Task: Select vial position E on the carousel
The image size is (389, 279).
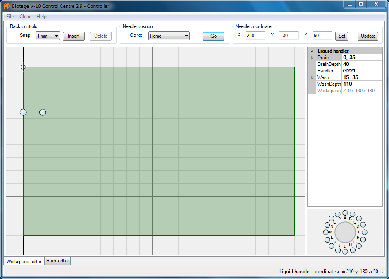Action: click(x=364, y=232)
